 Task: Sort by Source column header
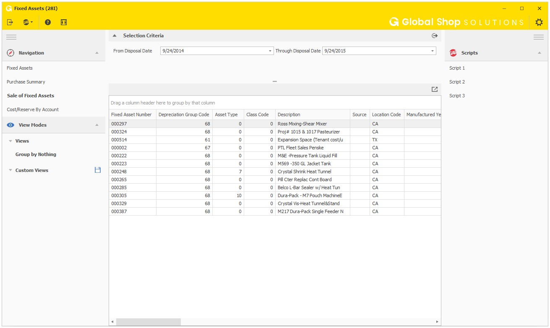tap(360, 115)
